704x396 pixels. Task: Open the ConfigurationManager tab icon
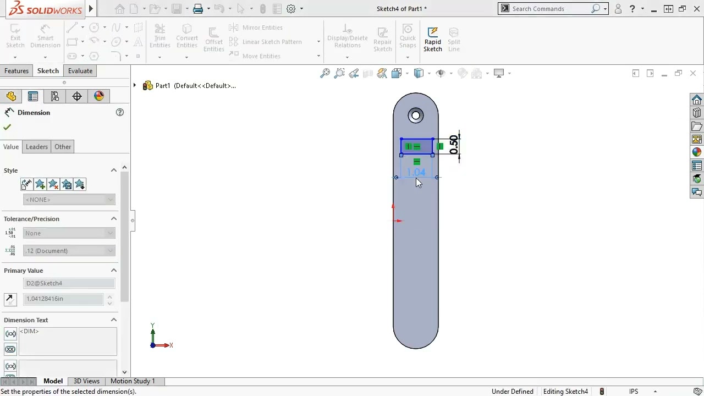pyautogui.click(x=55, y=96)
